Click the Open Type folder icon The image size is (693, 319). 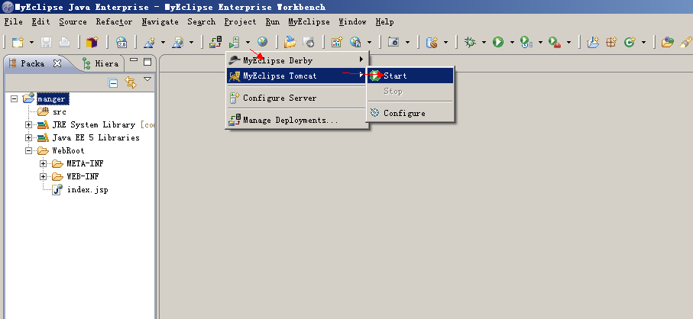tap(667, 43)
